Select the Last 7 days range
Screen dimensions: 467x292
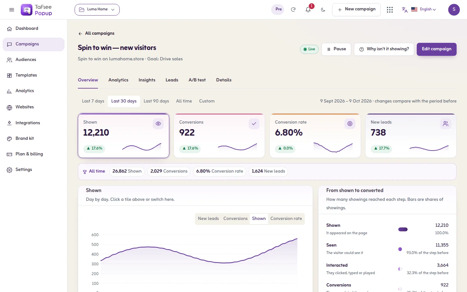click(93, 101)
